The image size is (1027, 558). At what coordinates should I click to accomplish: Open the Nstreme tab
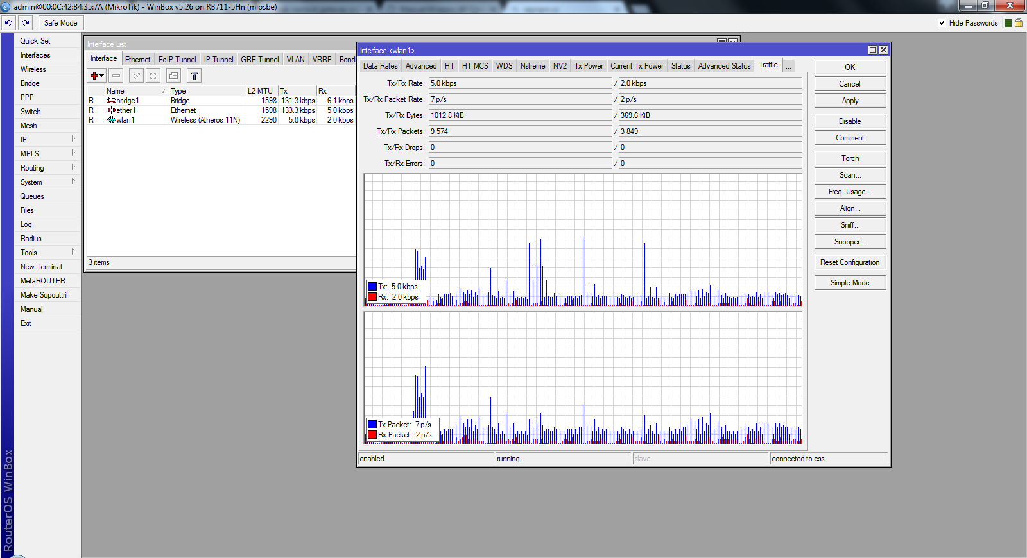point(533,66)
